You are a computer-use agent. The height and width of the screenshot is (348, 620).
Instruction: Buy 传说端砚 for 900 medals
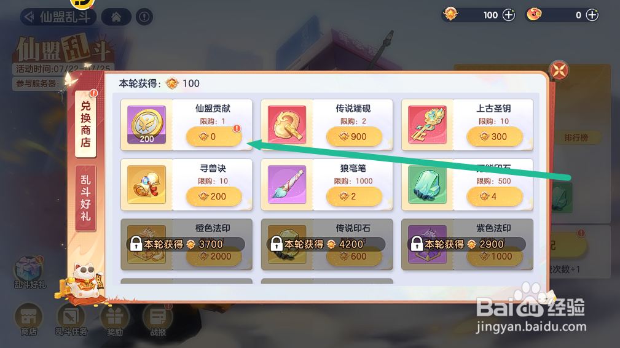tap(354, 137)
